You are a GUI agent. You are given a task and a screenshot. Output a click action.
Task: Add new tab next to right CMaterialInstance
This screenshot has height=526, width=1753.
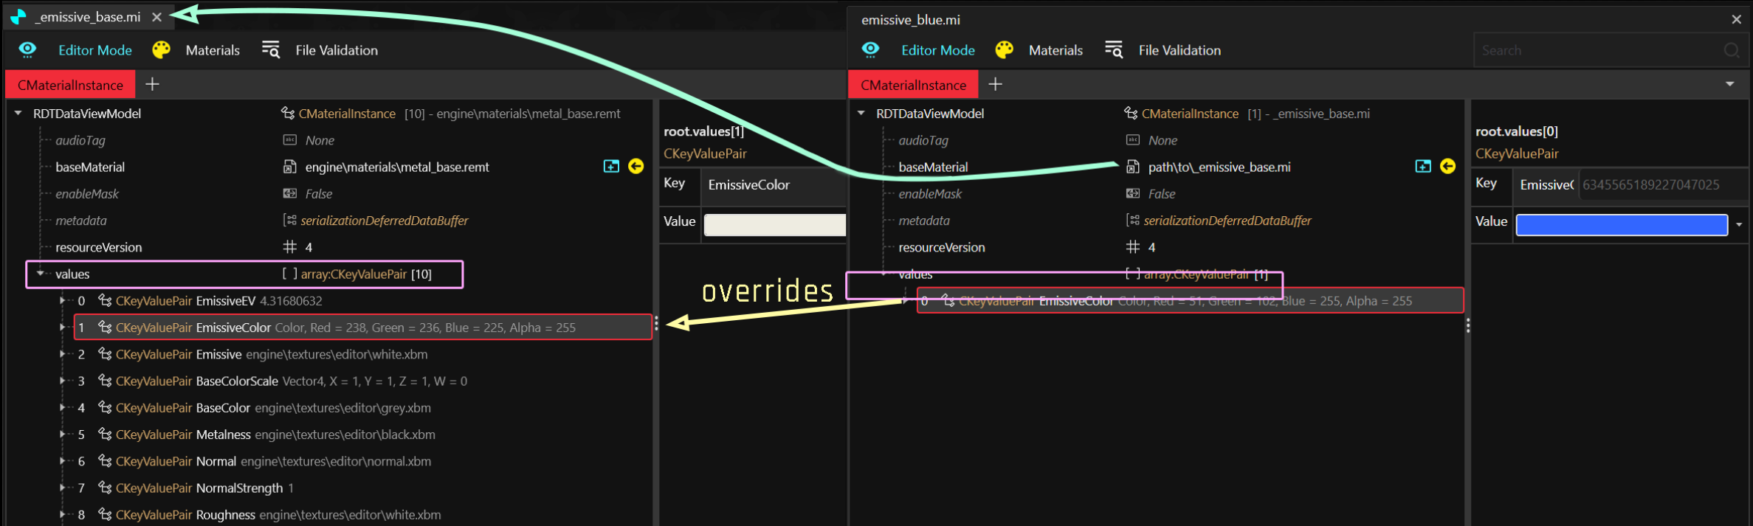(x=995, y=85)
